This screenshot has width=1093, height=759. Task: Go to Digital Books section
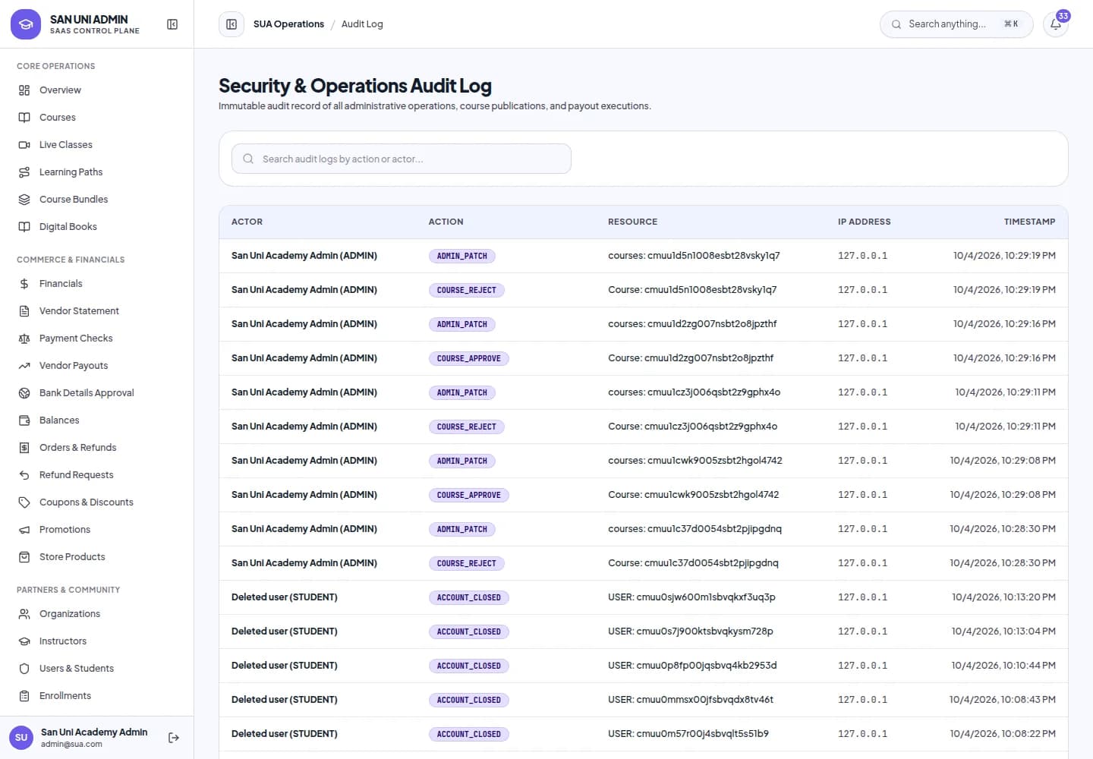point(68,227)
